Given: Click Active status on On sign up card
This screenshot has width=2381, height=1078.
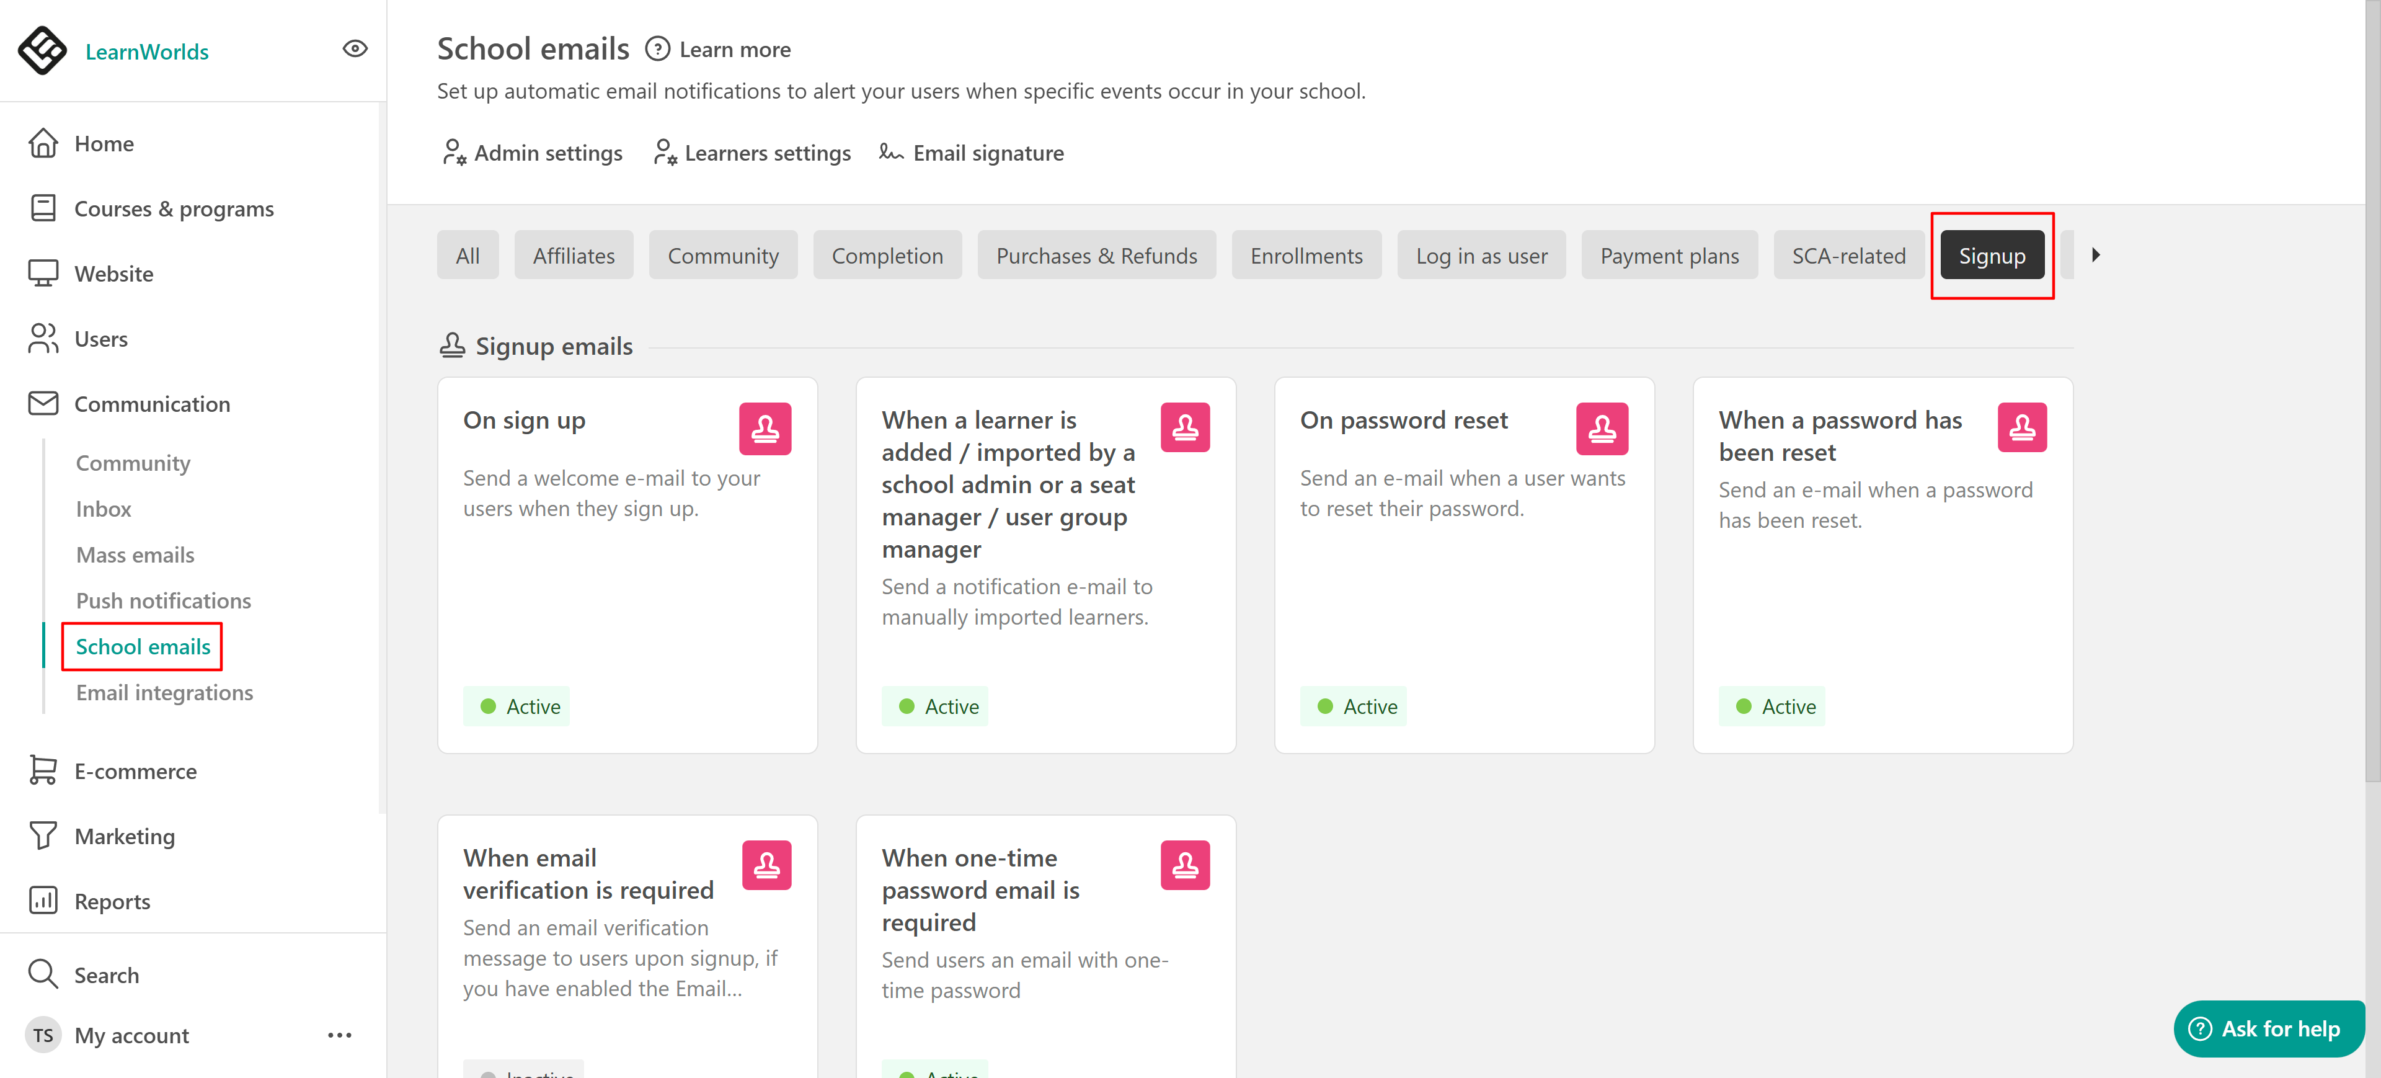Looking at the screenshot, I should (x=517, y=706).
